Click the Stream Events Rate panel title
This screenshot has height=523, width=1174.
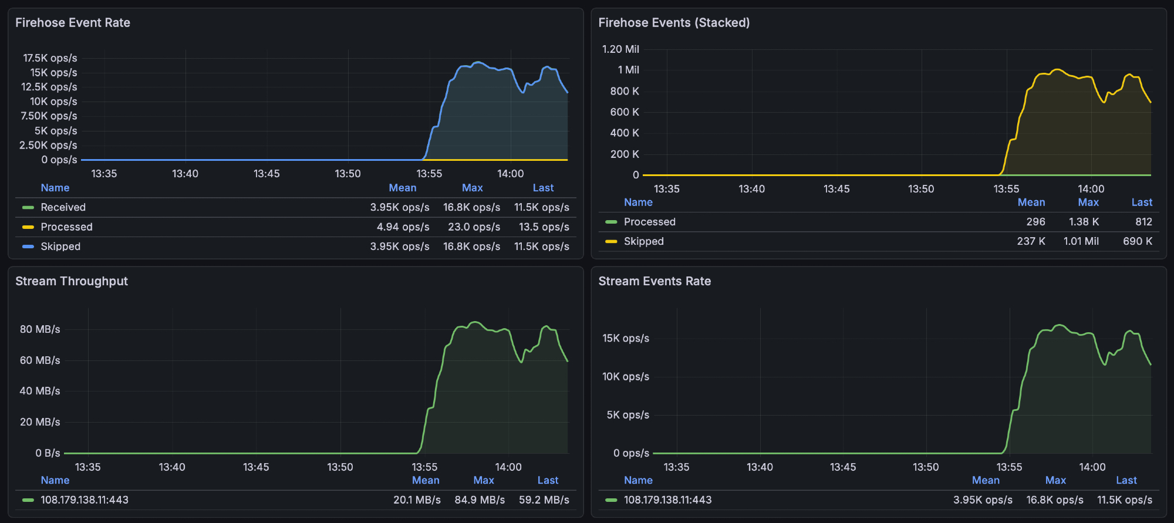pyautogui.click(x=655, y=281)
